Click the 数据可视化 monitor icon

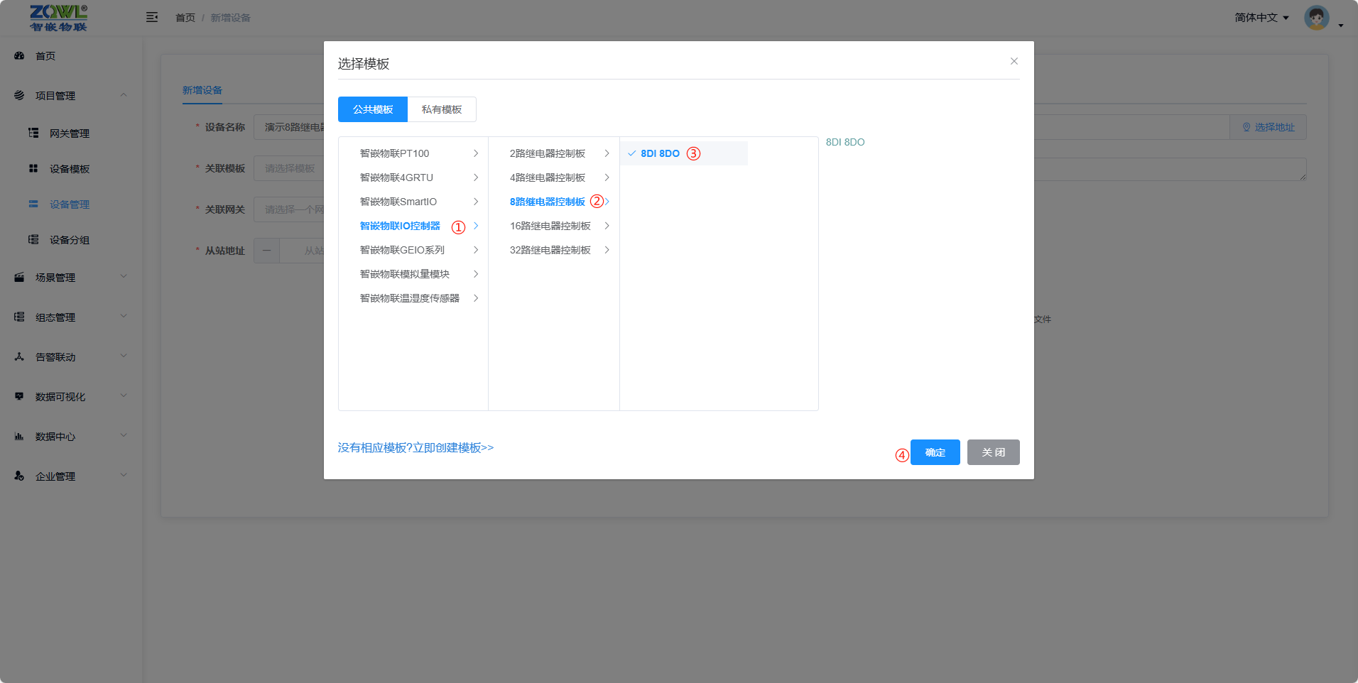(19, 396)
